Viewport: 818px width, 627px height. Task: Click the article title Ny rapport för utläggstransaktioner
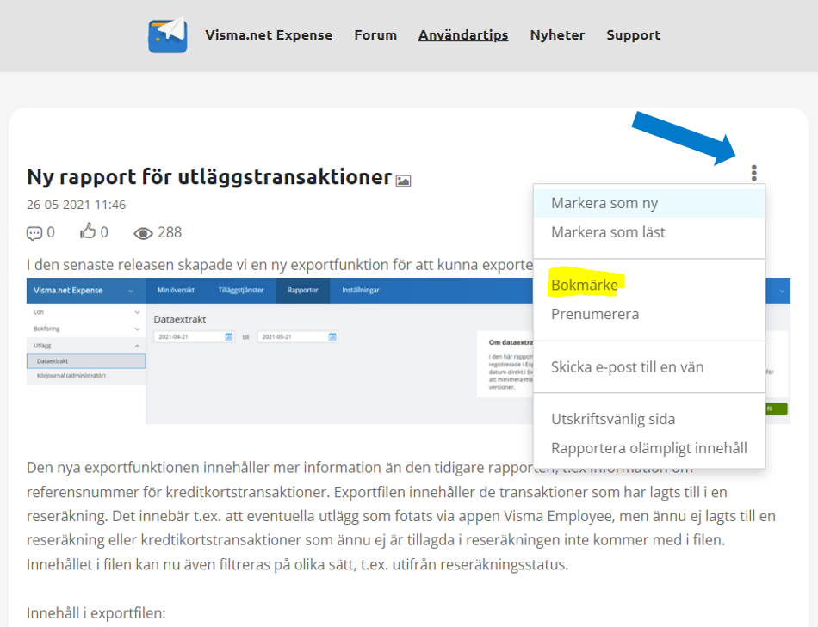pyautogui.click(x=209, y=177)
